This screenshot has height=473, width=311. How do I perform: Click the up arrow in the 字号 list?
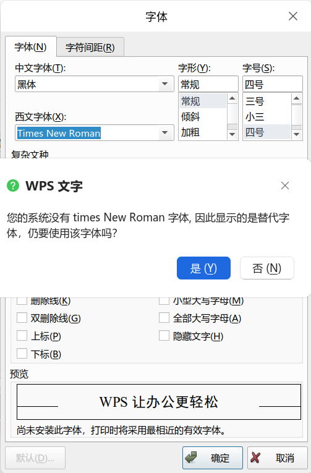[297, 98]
